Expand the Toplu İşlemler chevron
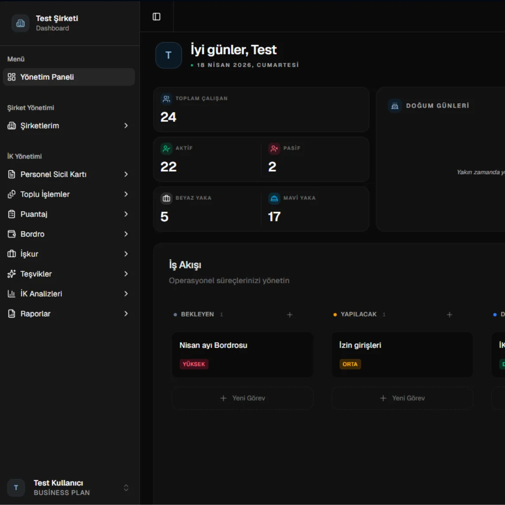This screenshot has width=505, height=505. (126, 194)
